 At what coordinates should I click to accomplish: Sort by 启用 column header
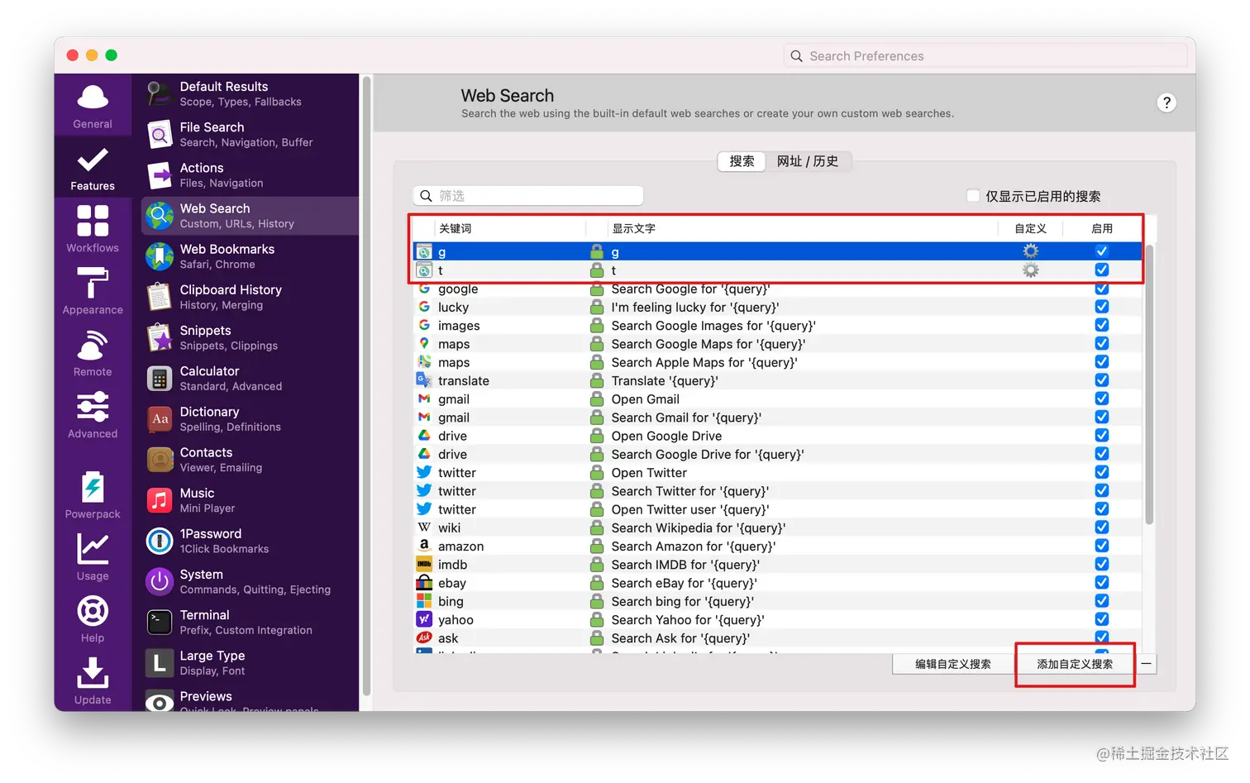[1102, 228]
